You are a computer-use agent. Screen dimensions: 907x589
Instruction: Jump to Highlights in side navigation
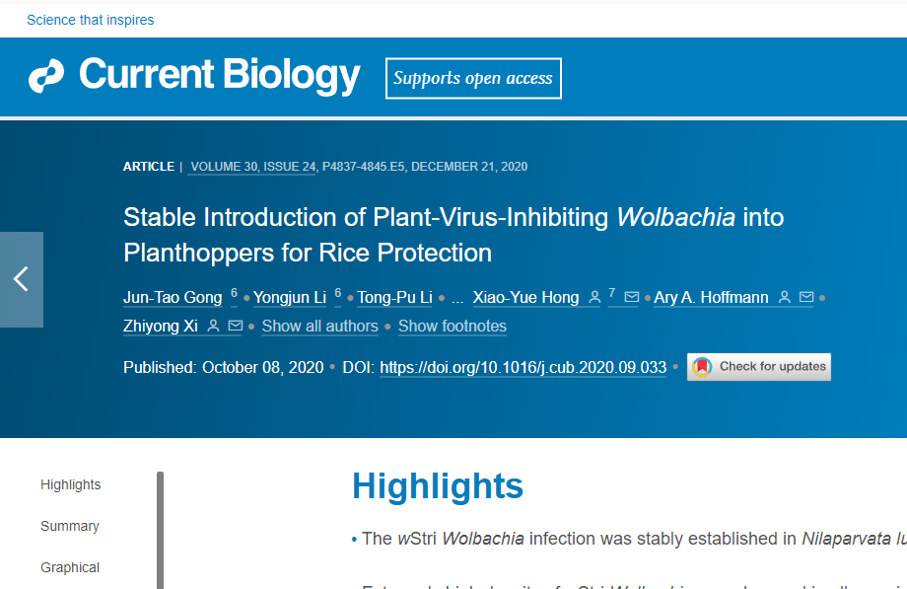[x=71, y=484]
